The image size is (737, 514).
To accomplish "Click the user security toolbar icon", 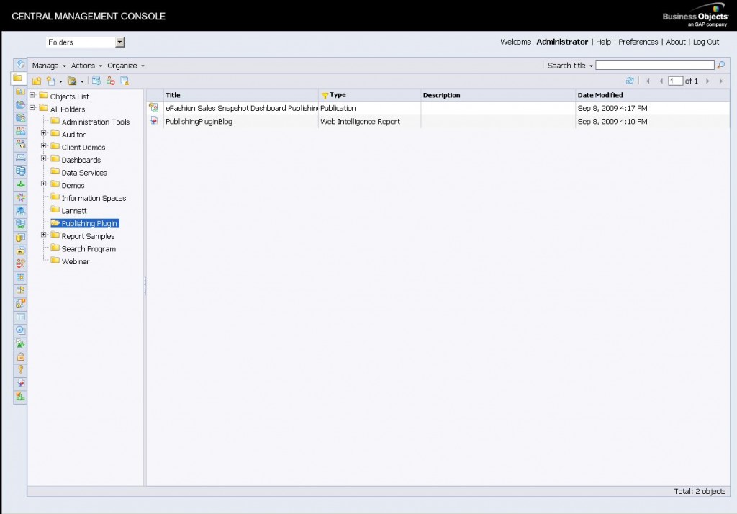I will [110, 81].
